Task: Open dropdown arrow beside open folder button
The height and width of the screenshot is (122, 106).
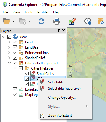Action: [14, 21]
